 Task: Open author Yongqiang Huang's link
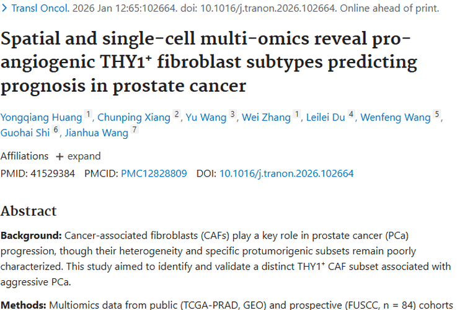(41, 117)
